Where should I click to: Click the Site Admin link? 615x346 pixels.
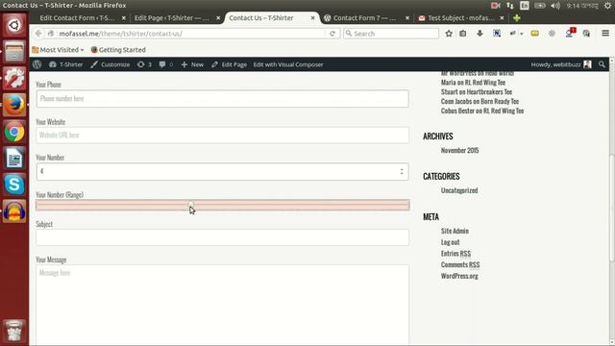(455, 231)
